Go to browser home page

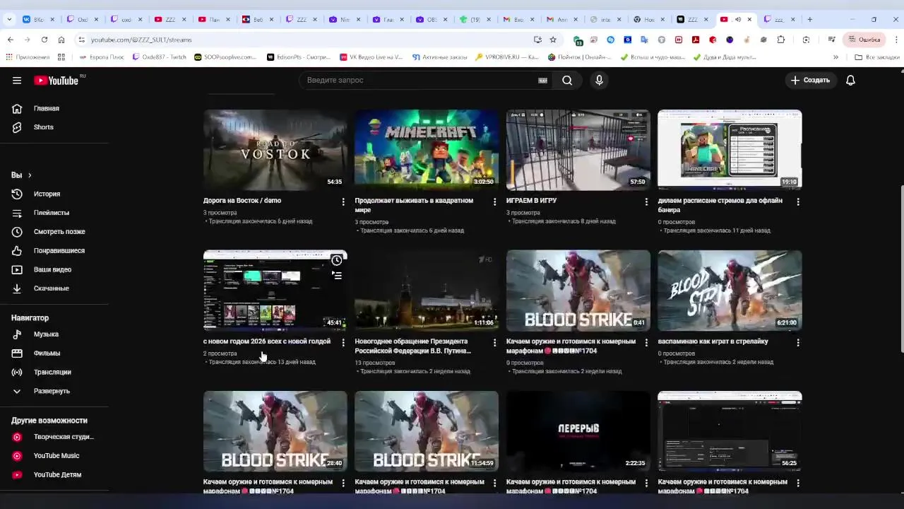61,40
